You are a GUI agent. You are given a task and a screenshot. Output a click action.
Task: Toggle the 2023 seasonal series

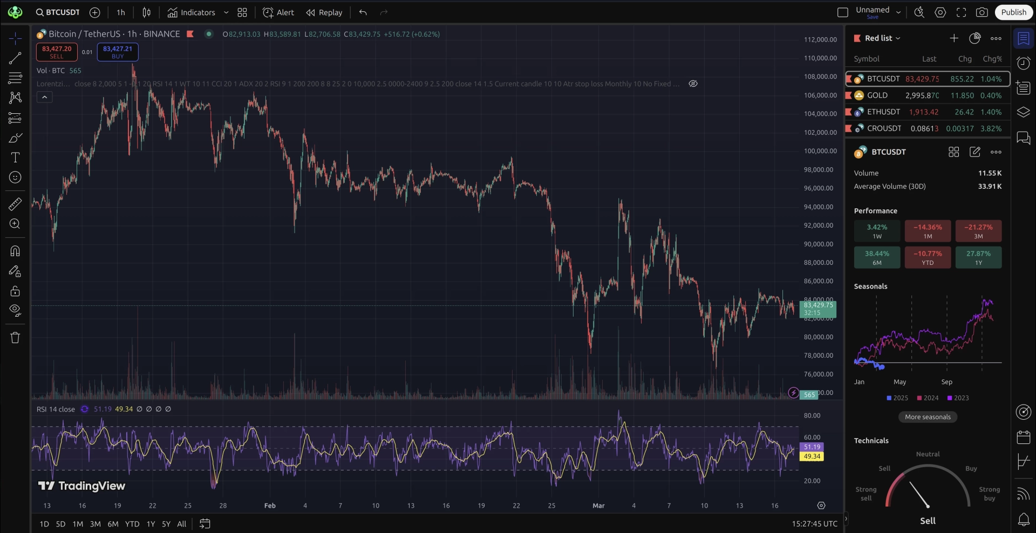(x=958, y=398)
